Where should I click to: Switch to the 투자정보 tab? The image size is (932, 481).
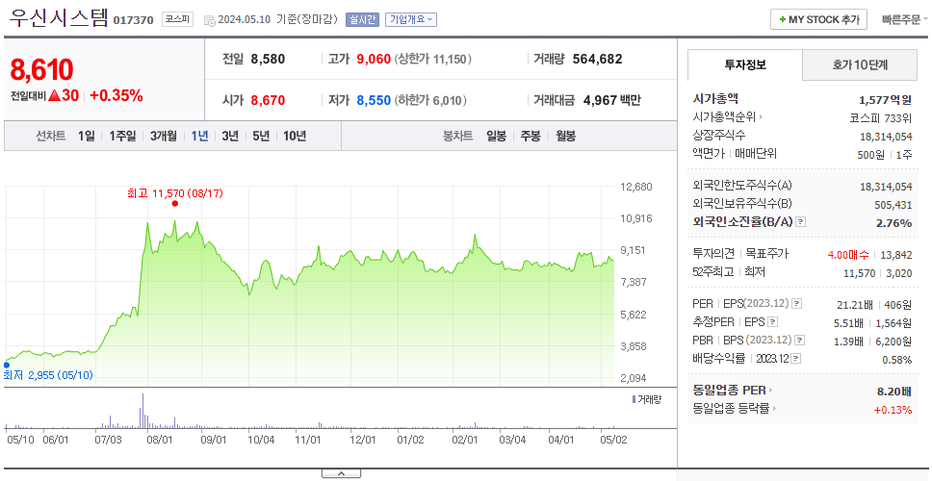coord(745,64)
